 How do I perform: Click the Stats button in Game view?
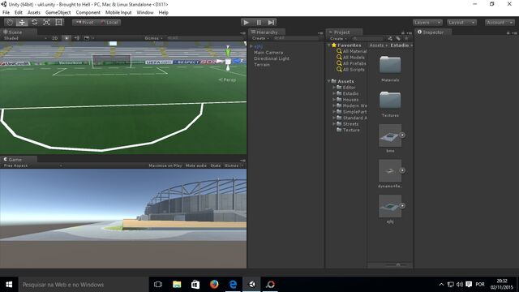(216, 165)
